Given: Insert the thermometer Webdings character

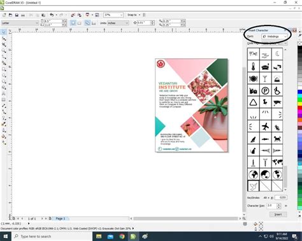Looking at the screenshot, I should point(253,66).
